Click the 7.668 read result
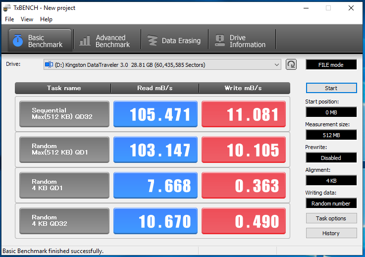365x257 pixels. coord(156,185)
